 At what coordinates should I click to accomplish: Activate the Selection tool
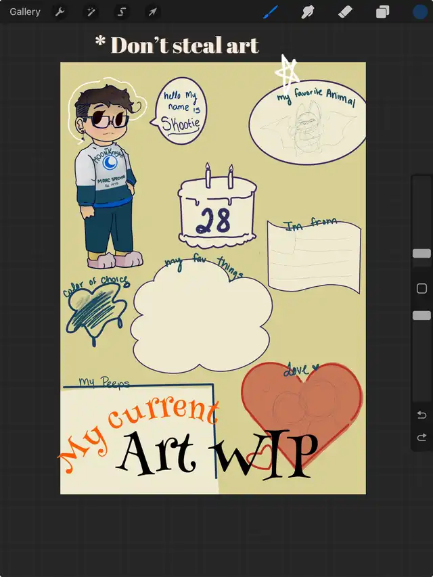pos(122,11)
